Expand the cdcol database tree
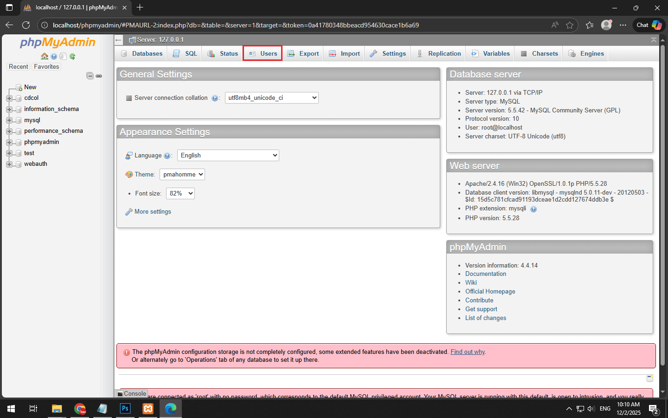This screenshot has width=668, height=418. (x=9, y=98)
